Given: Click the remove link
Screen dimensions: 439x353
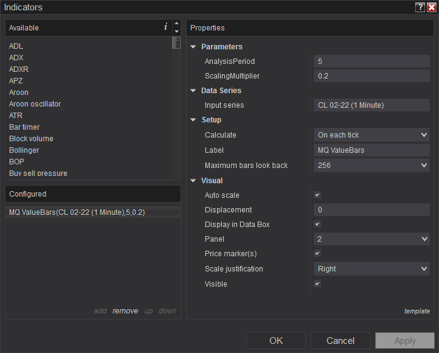Looking at the screenshot, I should click(x=125, y=311).
